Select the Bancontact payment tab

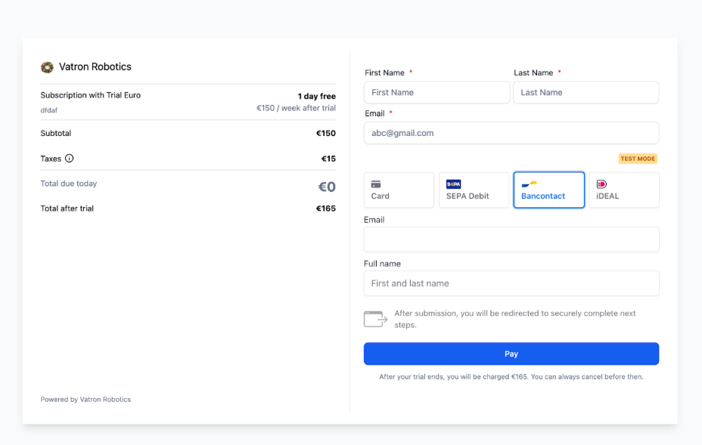click(548, 190)
